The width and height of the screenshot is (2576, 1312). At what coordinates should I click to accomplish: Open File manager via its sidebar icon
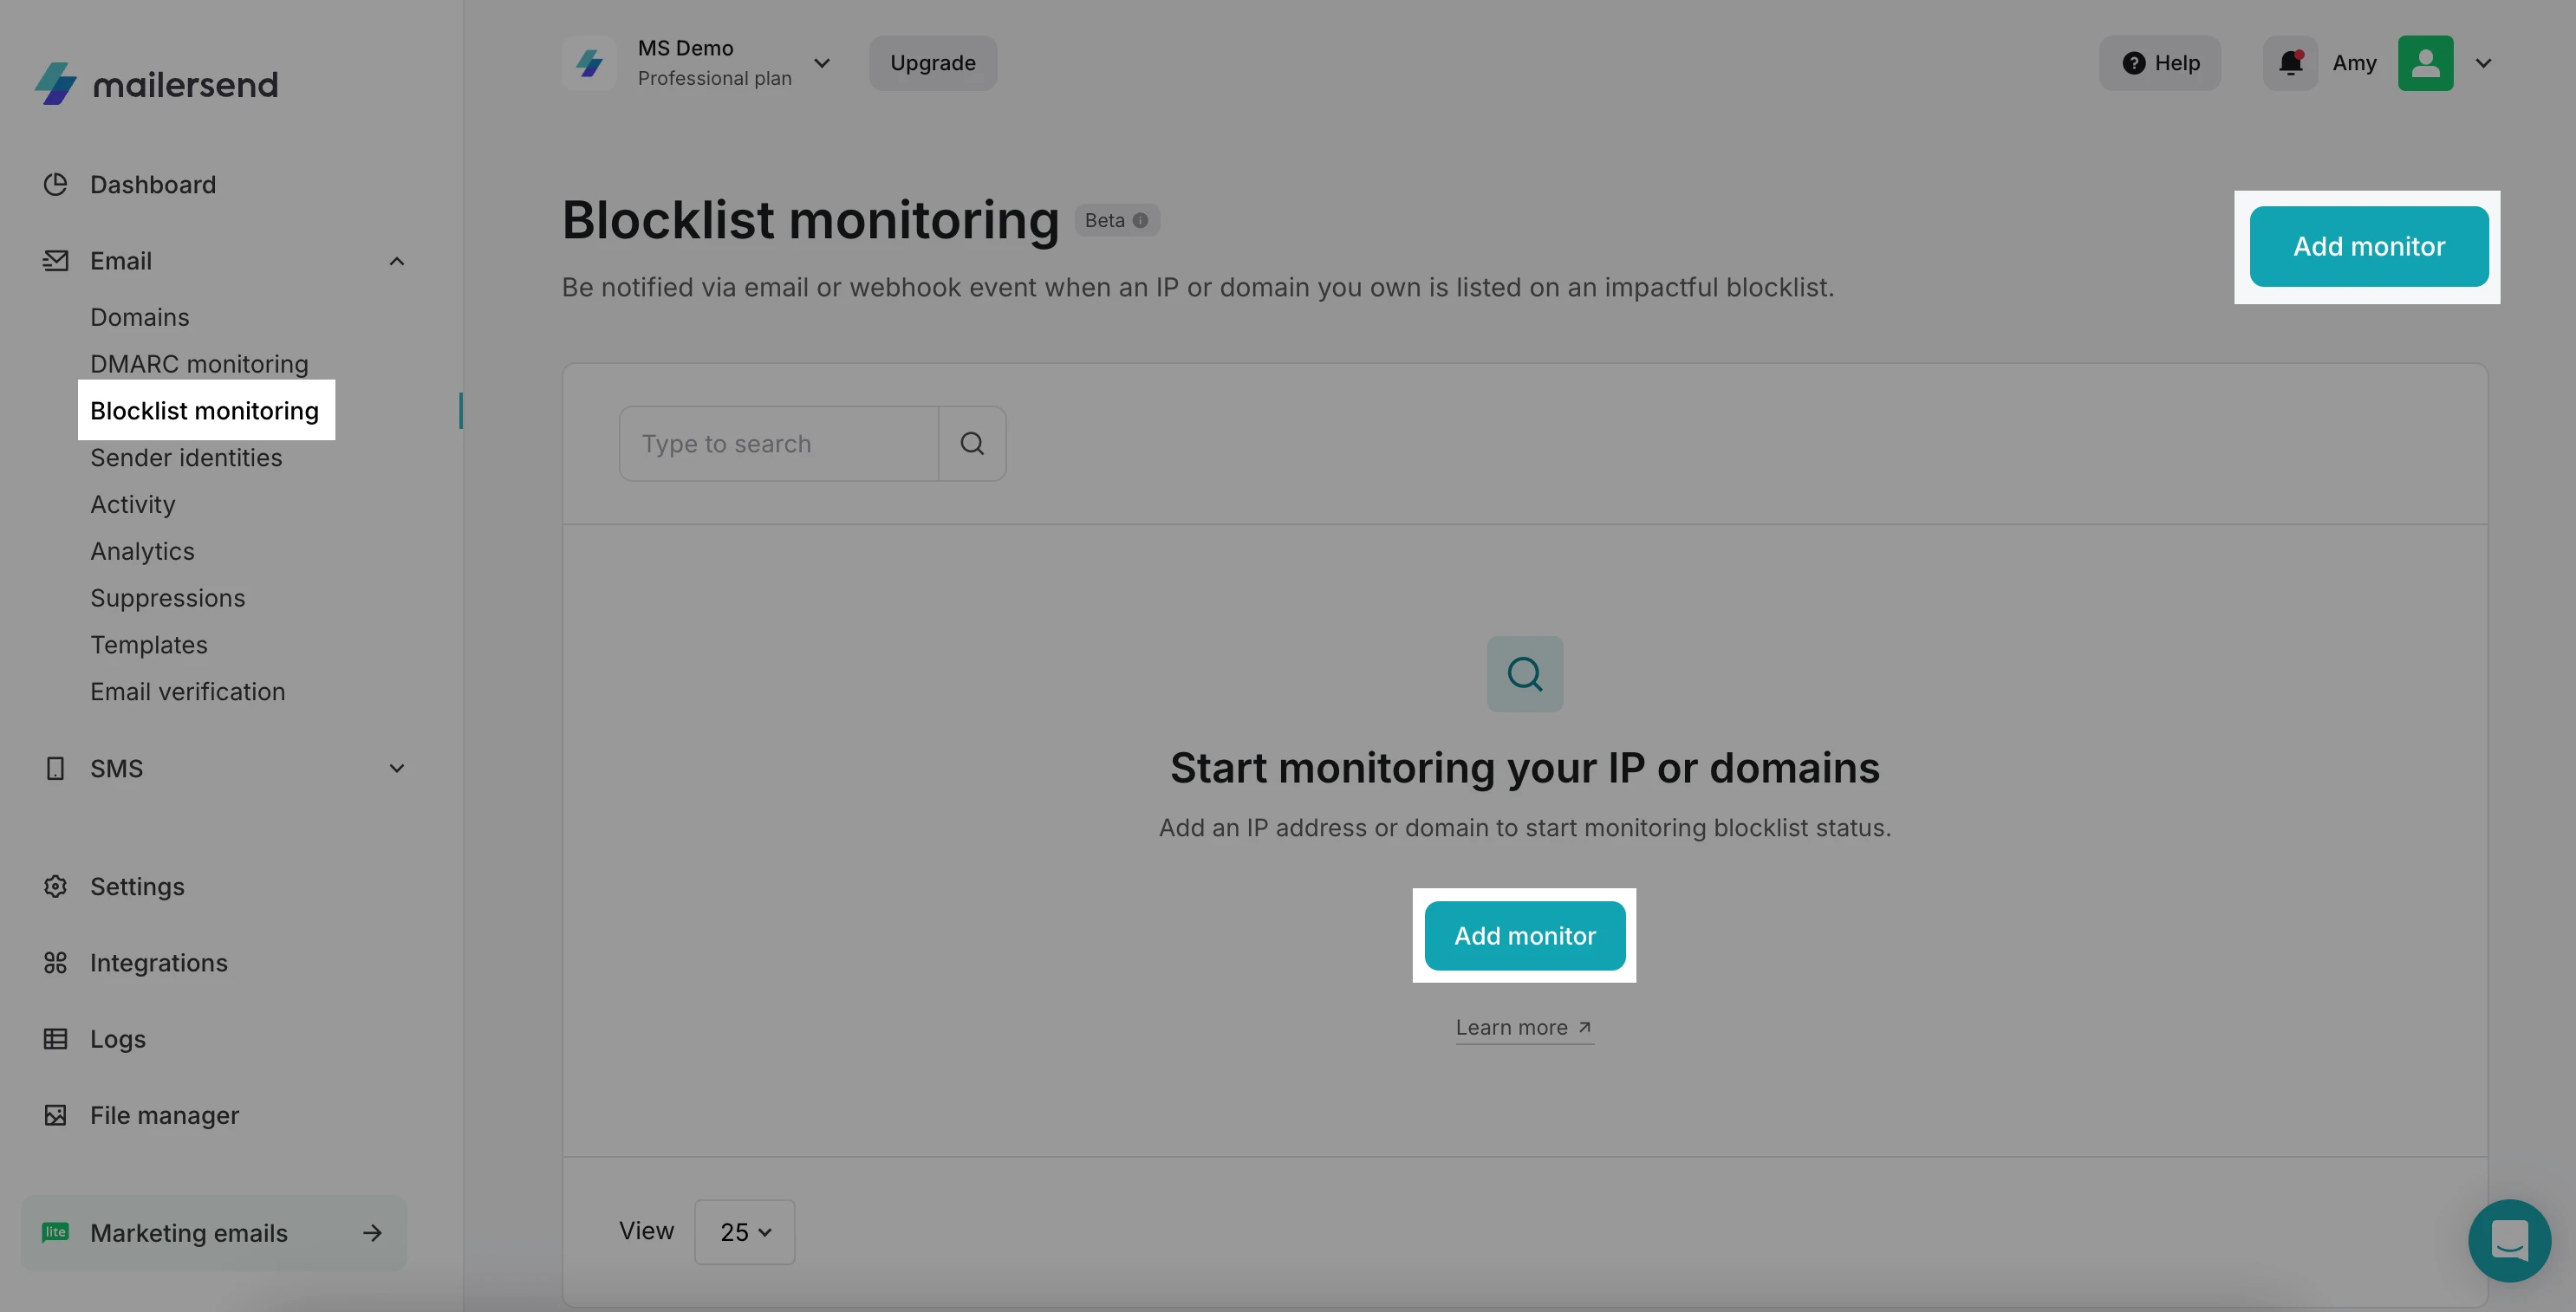[x=56, y=1114]
